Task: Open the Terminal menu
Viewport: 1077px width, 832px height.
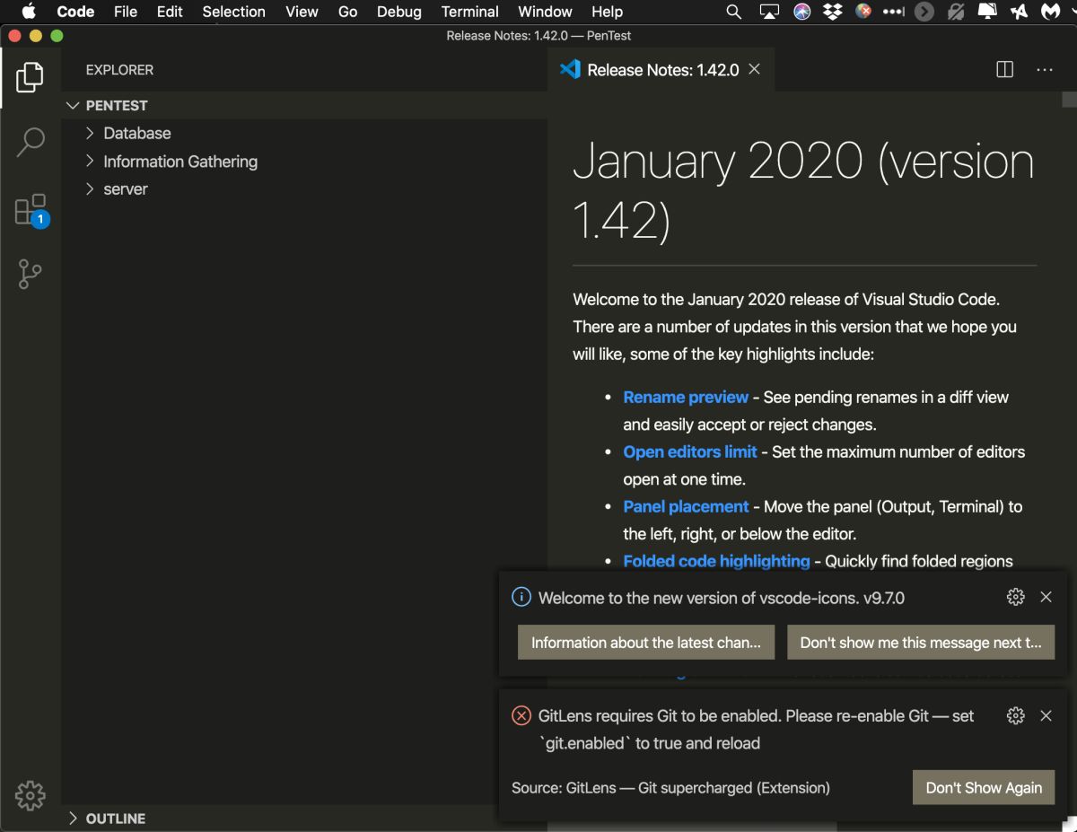Action: (x=470, y=12)
